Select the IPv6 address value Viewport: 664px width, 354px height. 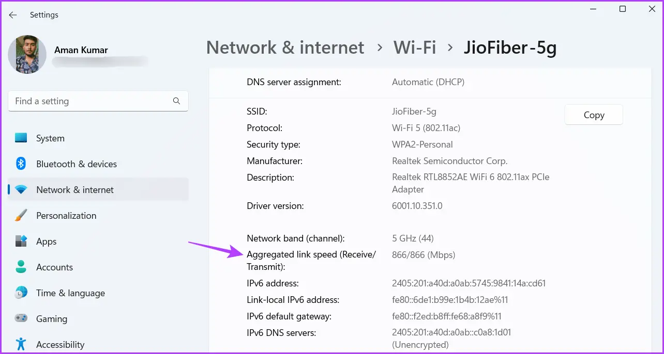469,283
